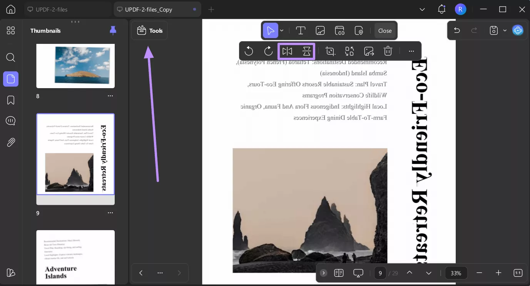This screenshot has width=530, height=286.
Task: Toggle the page thumbnails sidebar panel
Action: point(11,79)
